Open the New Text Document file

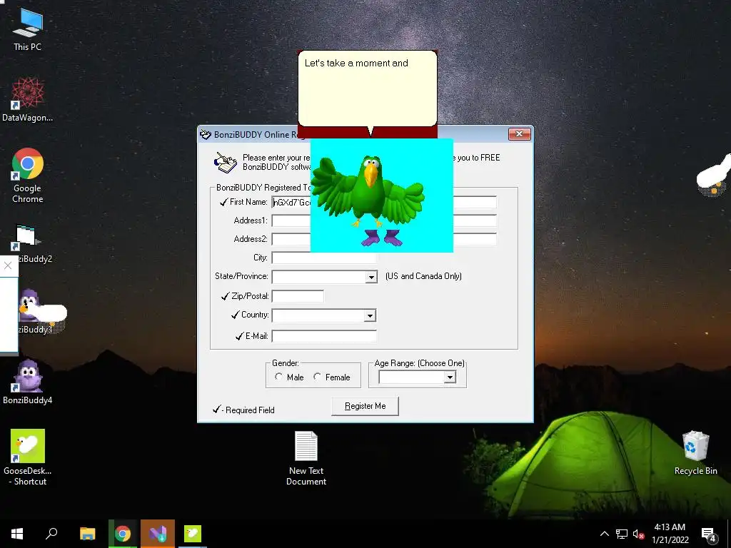click(x=306, y=458)
